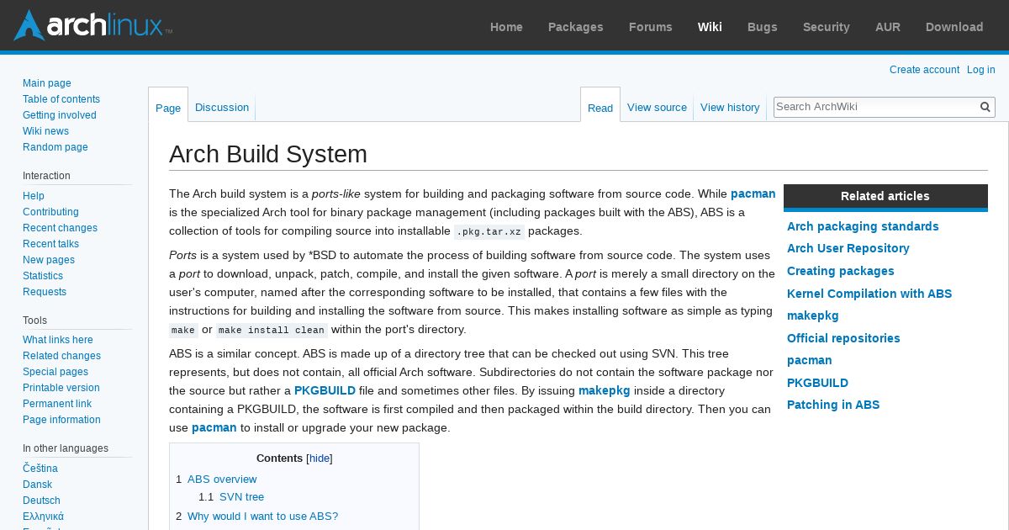Select the View history tab
Viewport: 1009px width, 530px height.
[730, 108]
